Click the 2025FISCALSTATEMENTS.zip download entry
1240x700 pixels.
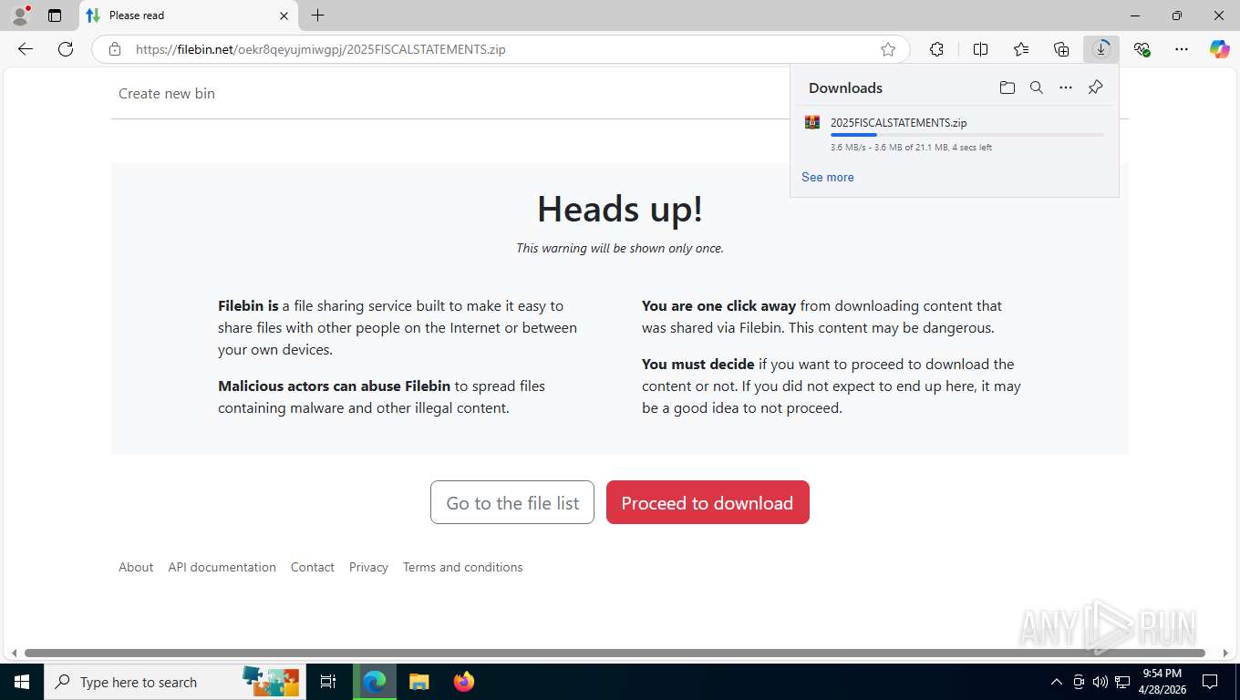pos(955,134)
